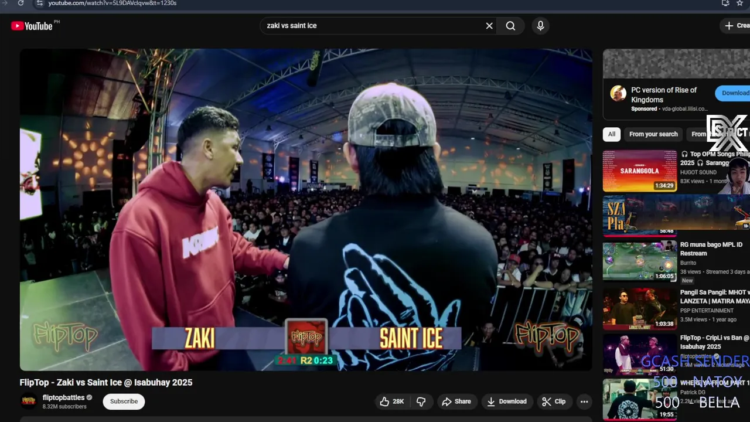750x422 pixels.
Task: Open RG muna bago MPL ID Restream title
Action: (x=711, y=249)
